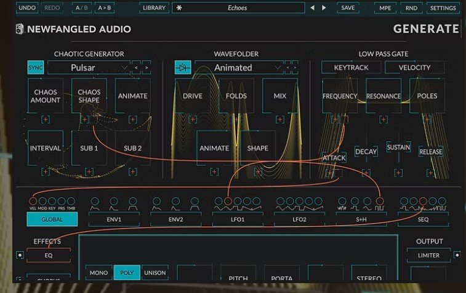The image size is (466, 293).
Task: Click the REDO button
Action: [52, 8]
